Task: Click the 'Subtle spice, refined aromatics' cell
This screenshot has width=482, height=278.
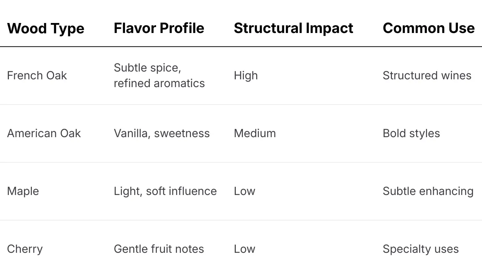Action: [159, 76]
